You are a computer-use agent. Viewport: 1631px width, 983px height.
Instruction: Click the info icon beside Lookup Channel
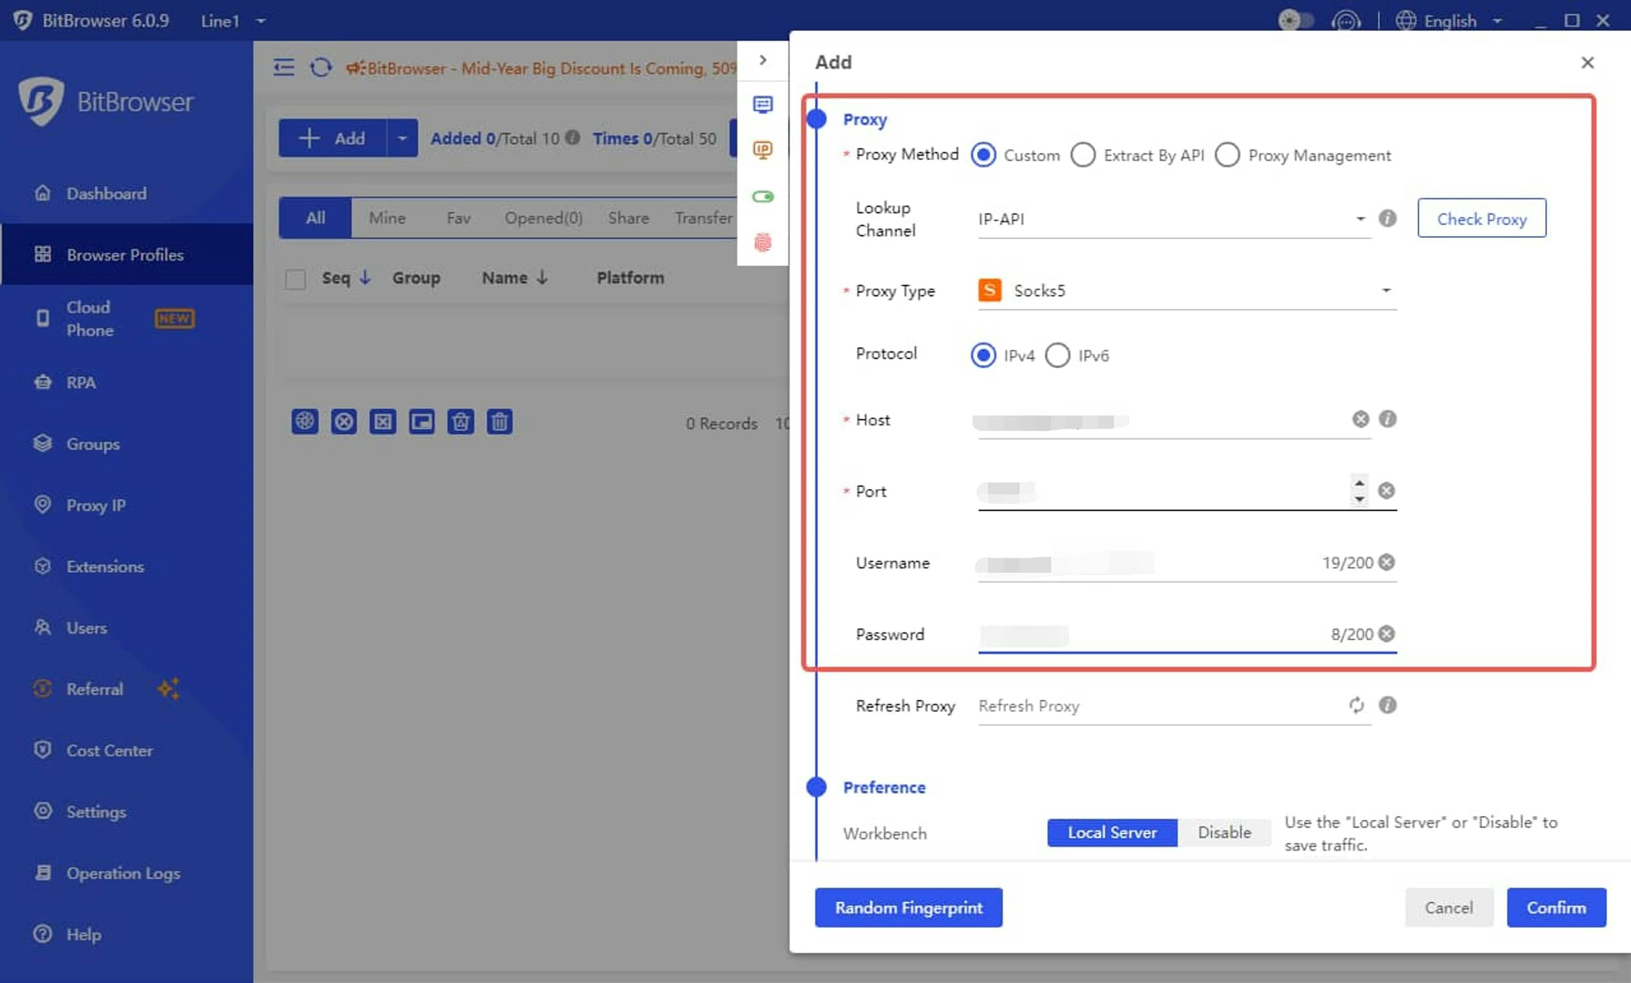[1387, 218]
